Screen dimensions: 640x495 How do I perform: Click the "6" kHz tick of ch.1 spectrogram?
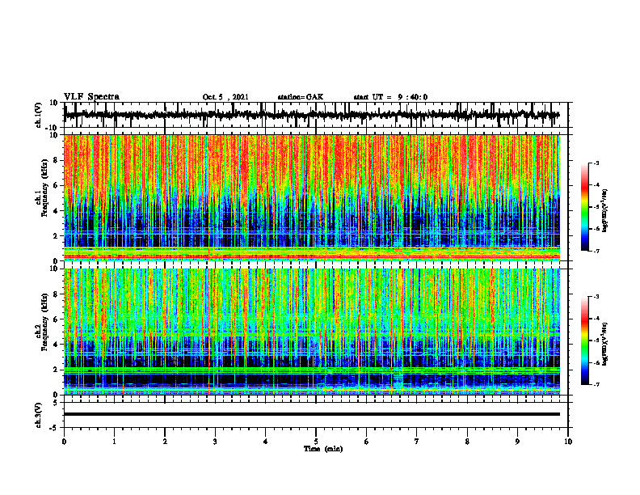56,185
